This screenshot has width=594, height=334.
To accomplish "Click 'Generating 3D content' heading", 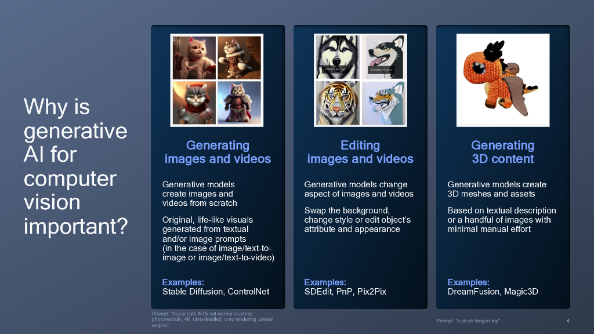I will (503, 152).
